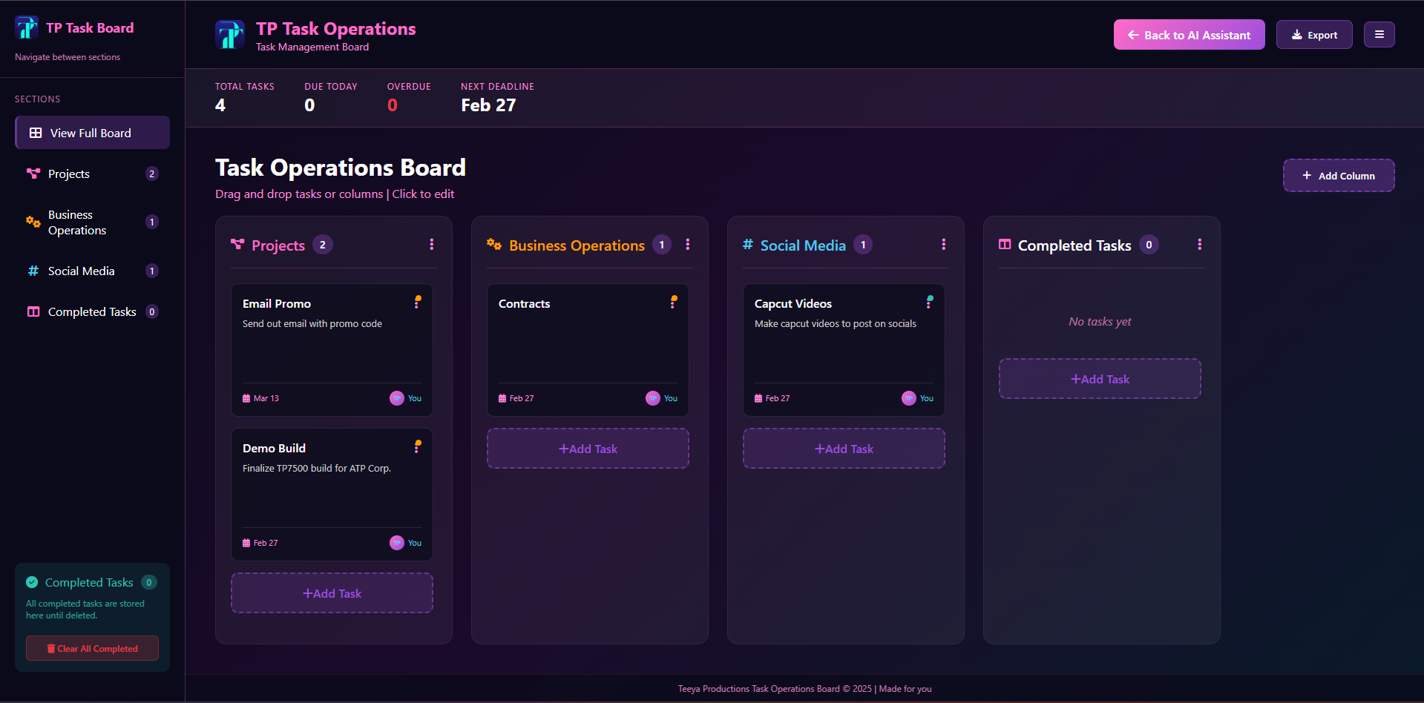Select the Projects branch icon in sidebar
The height and width of the screenshot is (703, 1424).
click(33, 173)
